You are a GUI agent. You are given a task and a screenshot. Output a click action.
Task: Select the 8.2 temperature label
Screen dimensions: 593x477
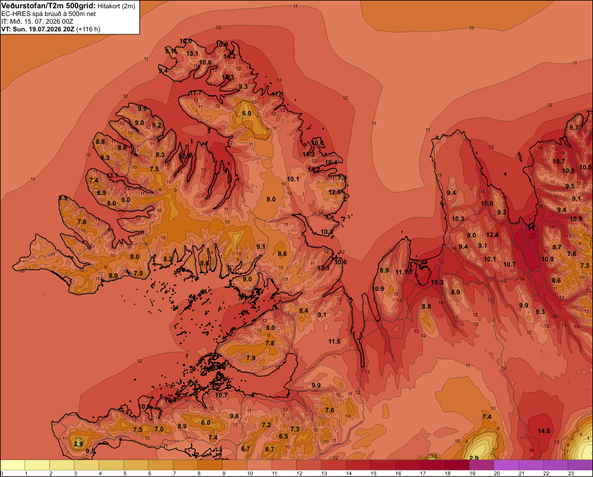pos(168,259)
